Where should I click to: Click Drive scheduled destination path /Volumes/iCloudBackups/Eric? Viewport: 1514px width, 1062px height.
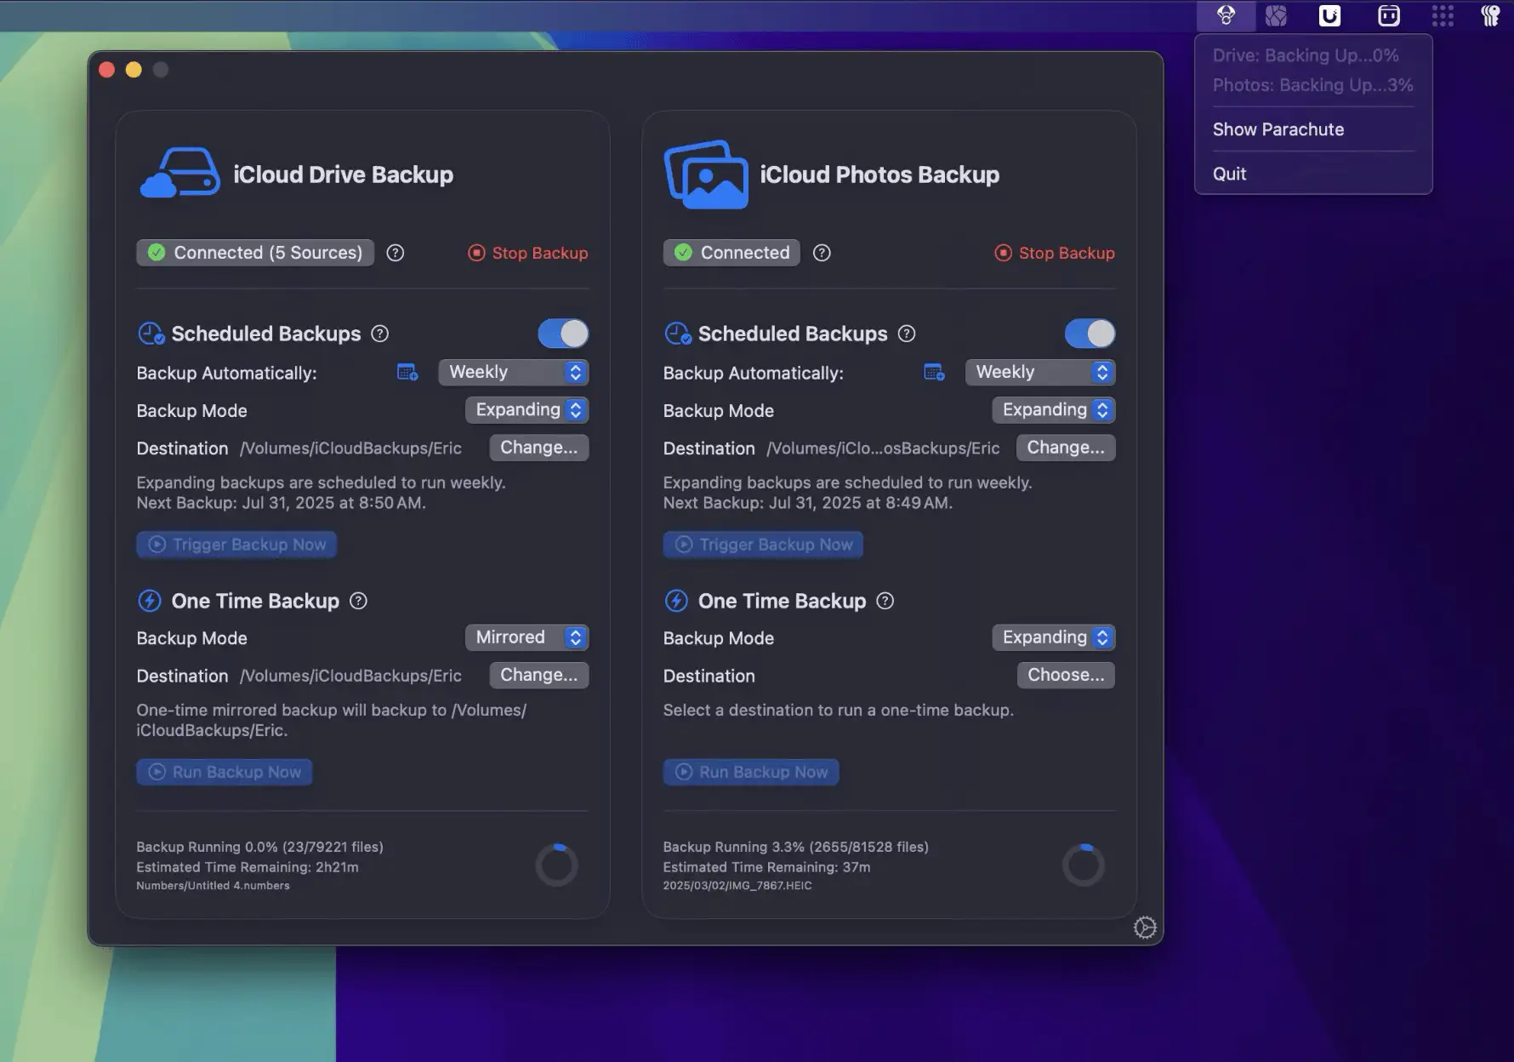pos(350,448)
